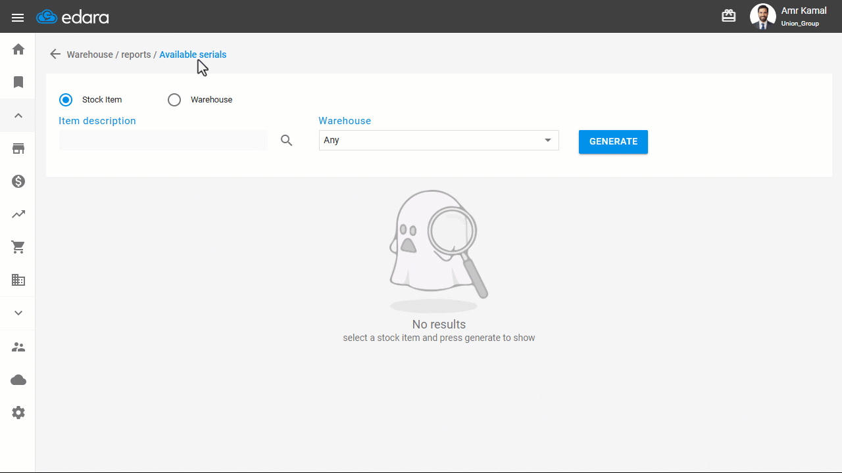This screenshot has height=473, width=842.
Task: Select the Stock Item radio button
Action: click(x=66, y=100)
